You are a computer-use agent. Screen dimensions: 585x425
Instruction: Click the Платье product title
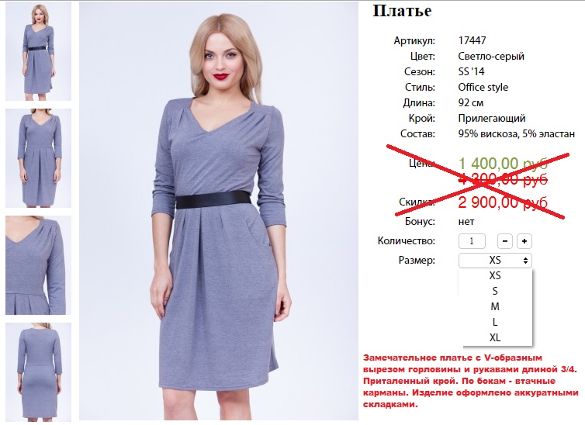[x=402, y=11]
